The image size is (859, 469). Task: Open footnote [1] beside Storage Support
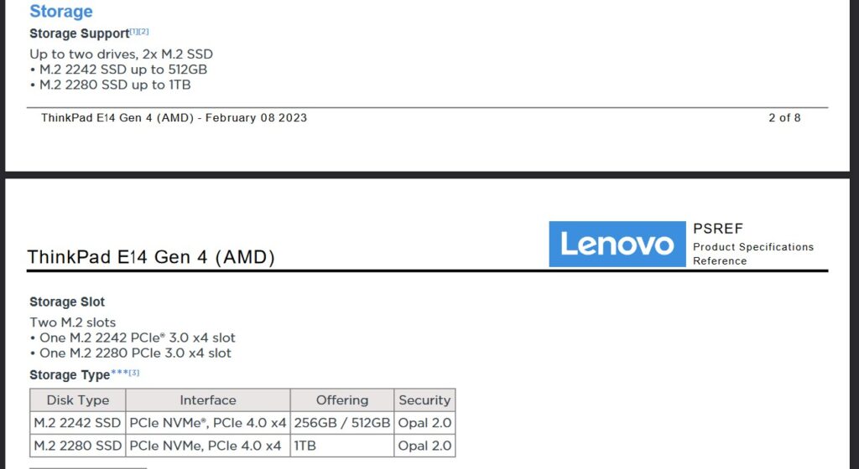[x=134, y=32]
